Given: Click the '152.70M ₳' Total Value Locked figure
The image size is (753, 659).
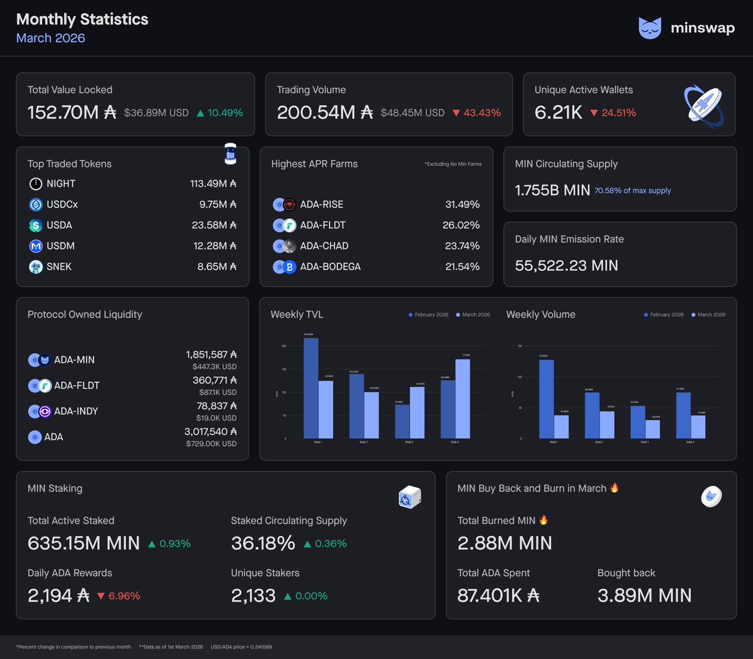Looking at the screenshot, I should tap(72, 112).
